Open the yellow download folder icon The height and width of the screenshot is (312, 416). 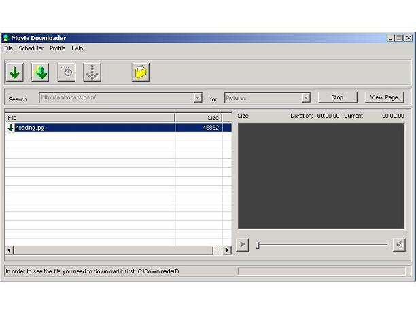[141, 71]
